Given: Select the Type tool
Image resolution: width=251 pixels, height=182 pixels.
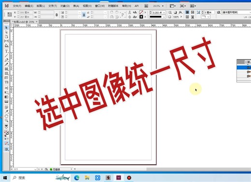Looking at the screenshot, I should [6, 51].
